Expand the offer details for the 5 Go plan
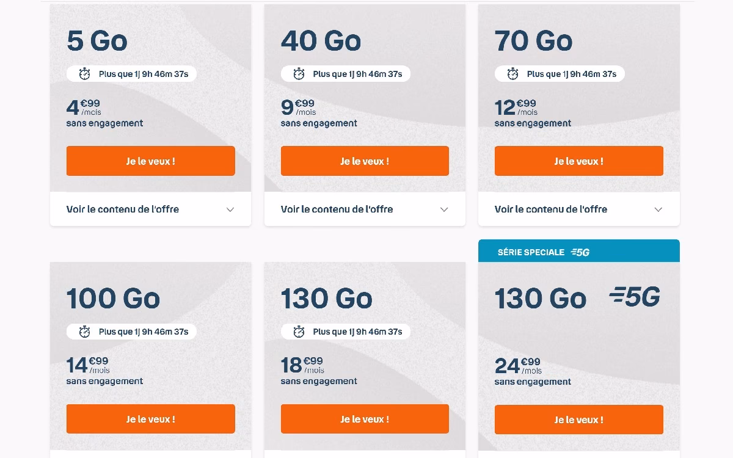 coord(150,209)
